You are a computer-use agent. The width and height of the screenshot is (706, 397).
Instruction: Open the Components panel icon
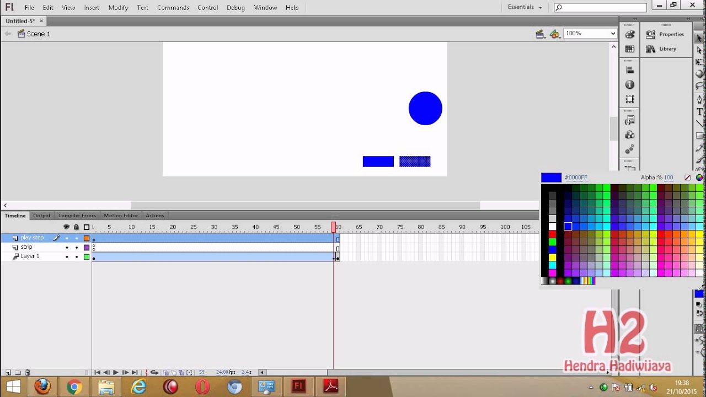629,135
